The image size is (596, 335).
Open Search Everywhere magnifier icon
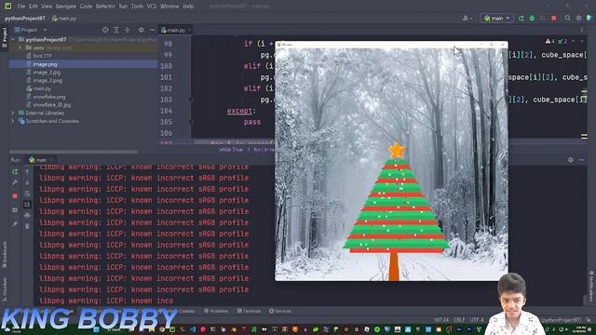tap(567, 19)
